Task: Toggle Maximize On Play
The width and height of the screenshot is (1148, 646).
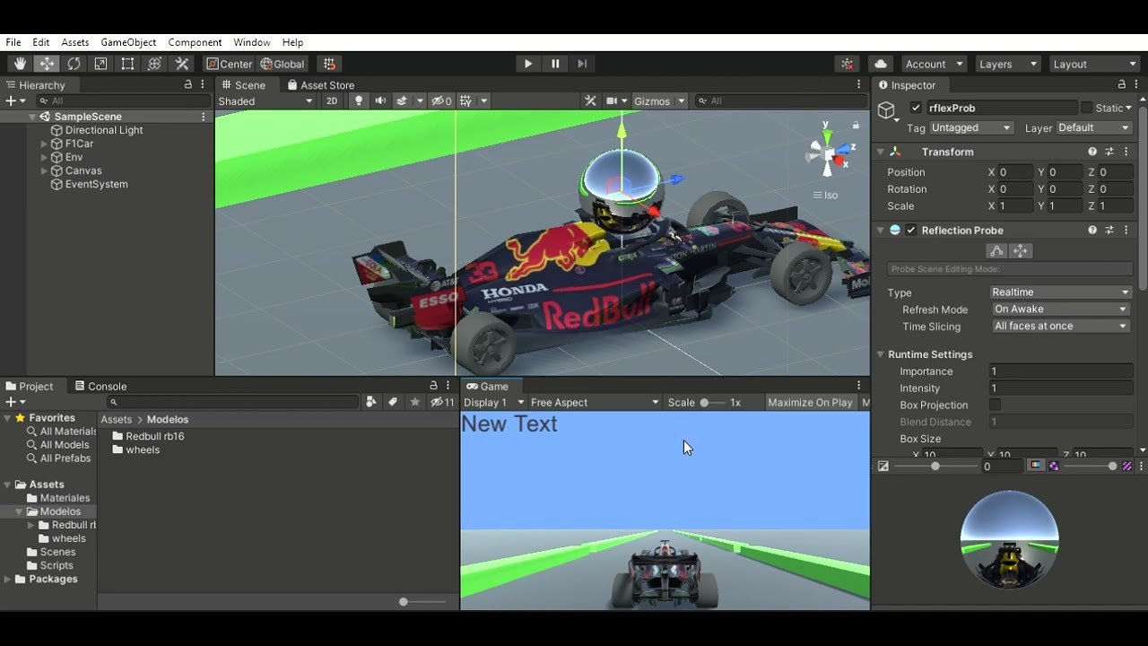Action: 810,403
